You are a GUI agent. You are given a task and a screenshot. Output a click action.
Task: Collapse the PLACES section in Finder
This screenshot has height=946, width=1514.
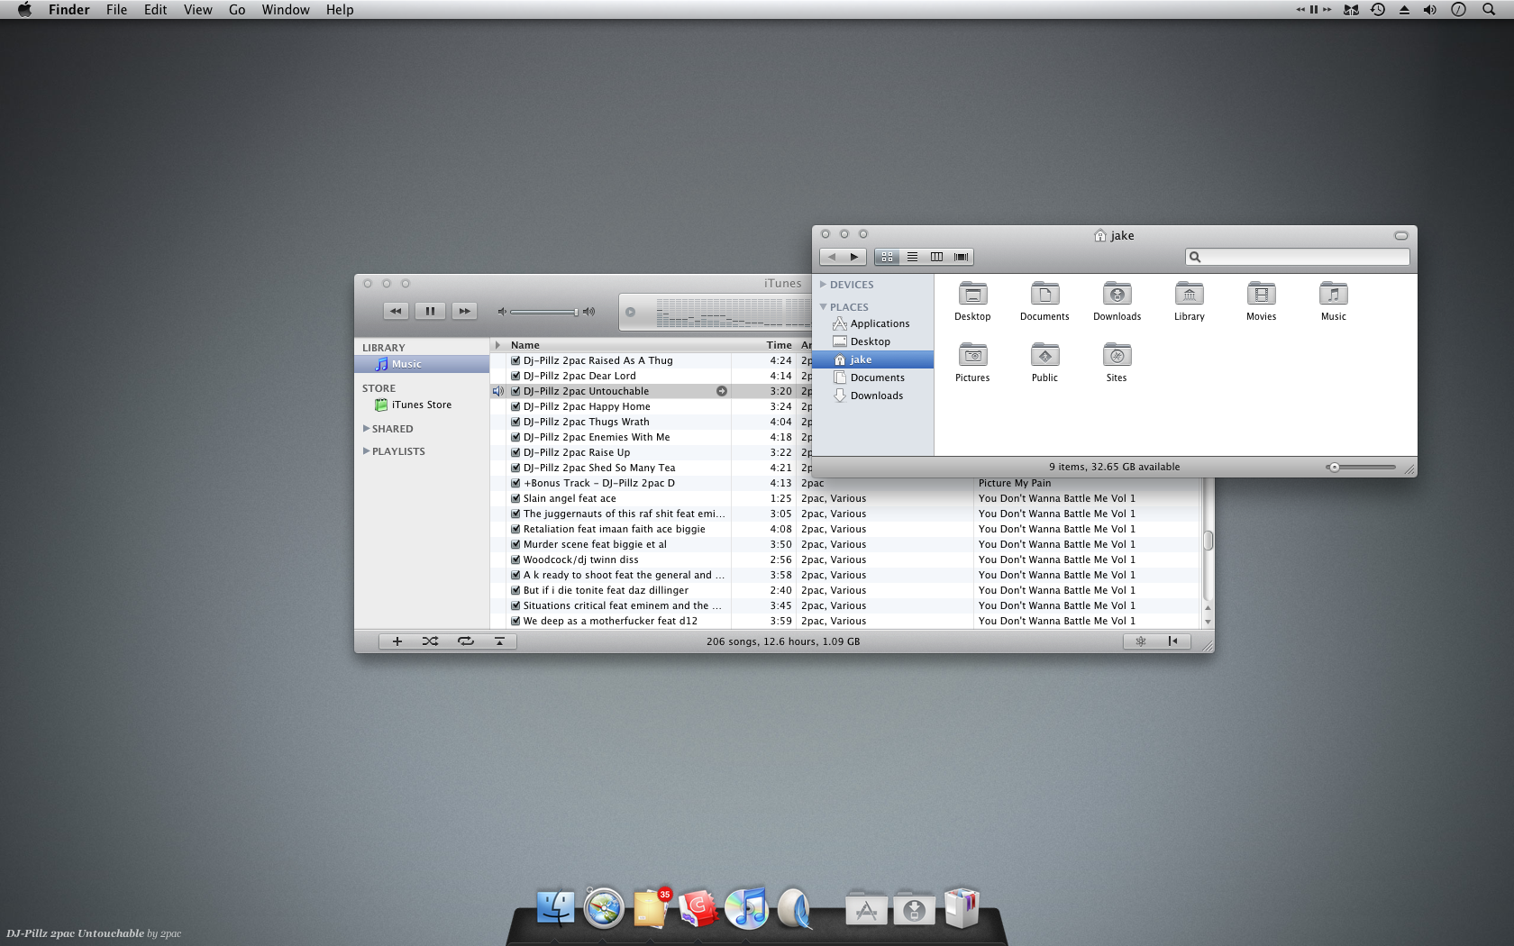coord(823,306)
